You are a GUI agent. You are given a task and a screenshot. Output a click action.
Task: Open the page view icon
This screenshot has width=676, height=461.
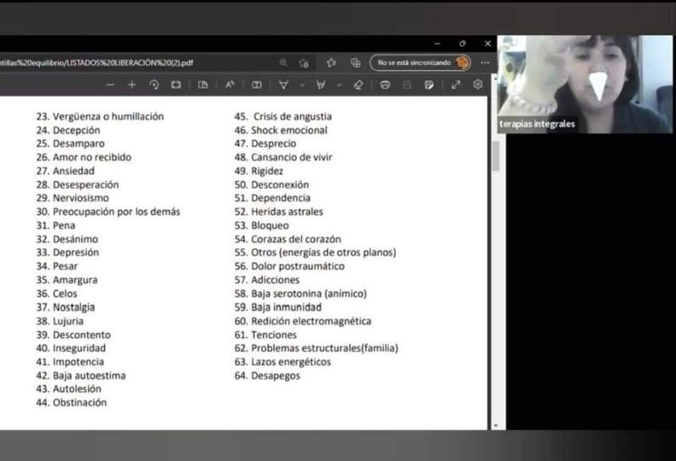click(203, 85)
